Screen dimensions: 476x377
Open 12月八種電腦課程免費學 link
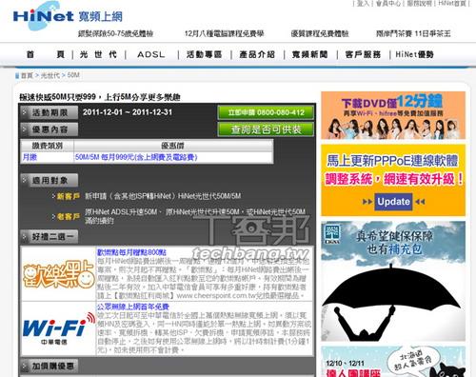point(224,33)
